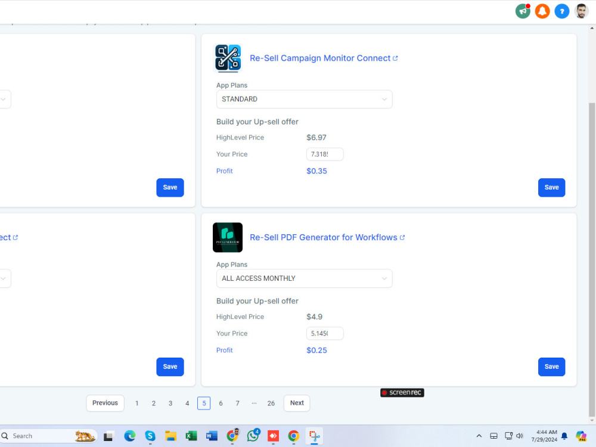This screenshot has height=447, width=596.
Task: Click the $0.25 profit value
Action: coord(316,350)
